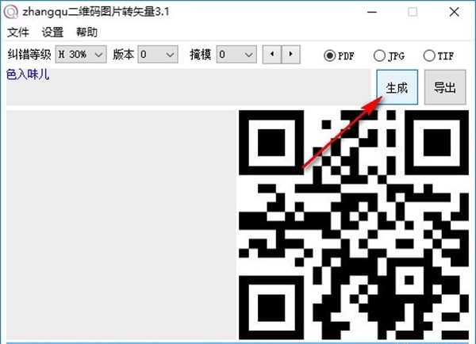This screenshot has height=344, width=476.
Task: Select the JPG output format
Action: (x=390, y=55)
